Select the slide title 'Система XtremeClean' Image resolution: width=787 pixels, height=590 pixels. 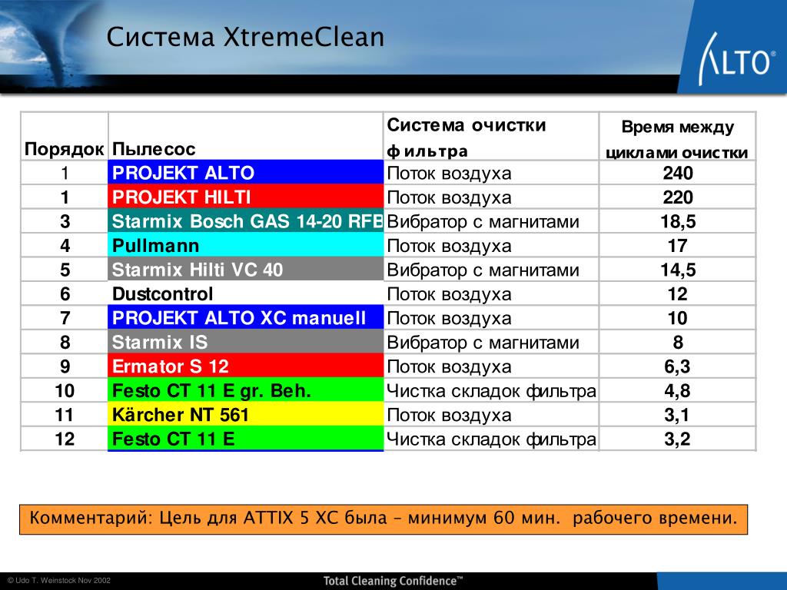pyautogui.click(x=245, y=37)
